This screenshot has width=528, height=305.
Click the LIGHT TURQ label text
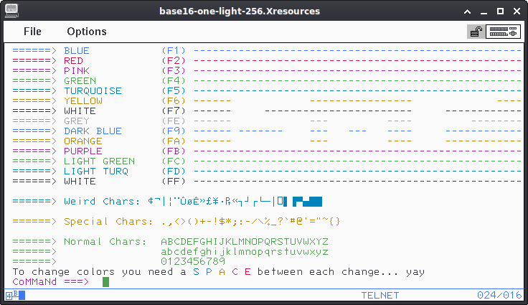point(96,172)
